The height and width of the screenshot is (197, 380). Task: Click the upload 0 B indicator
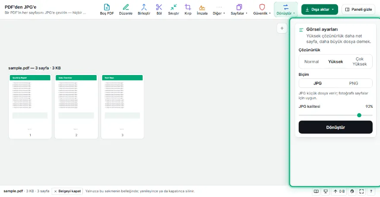(339, 191)
